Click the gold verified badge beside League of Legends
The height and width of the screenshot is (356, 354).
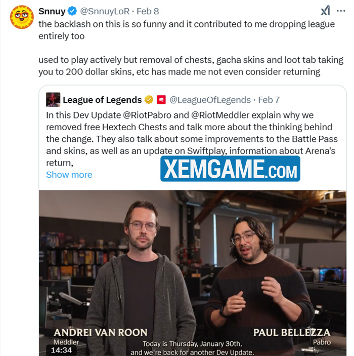coord(149,100)
